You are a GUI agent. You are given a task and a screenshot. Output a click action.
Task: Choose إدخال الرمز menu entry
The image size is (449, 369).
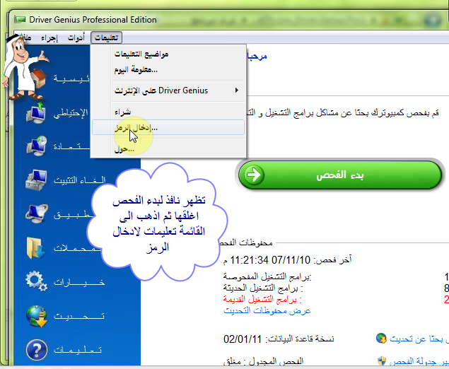coord(168,127)
